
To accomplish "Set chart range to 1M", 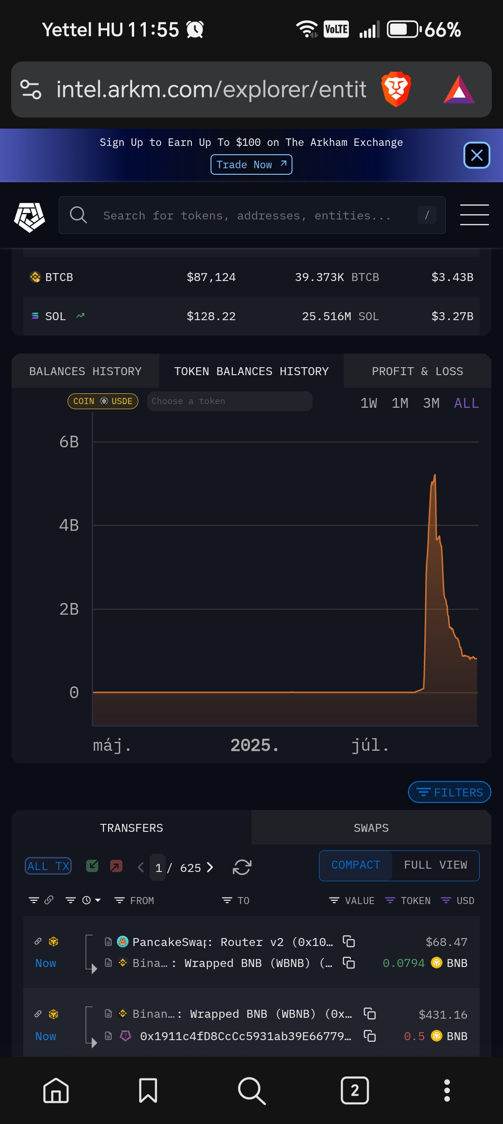I will pyautogui.click(x=400, y=403).
